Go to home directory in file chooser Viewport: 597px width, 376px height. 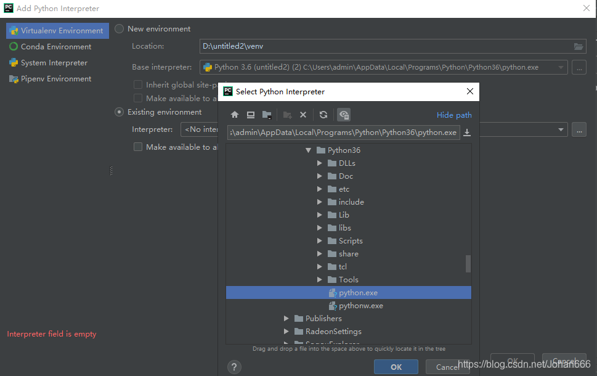tap(235, 115)
